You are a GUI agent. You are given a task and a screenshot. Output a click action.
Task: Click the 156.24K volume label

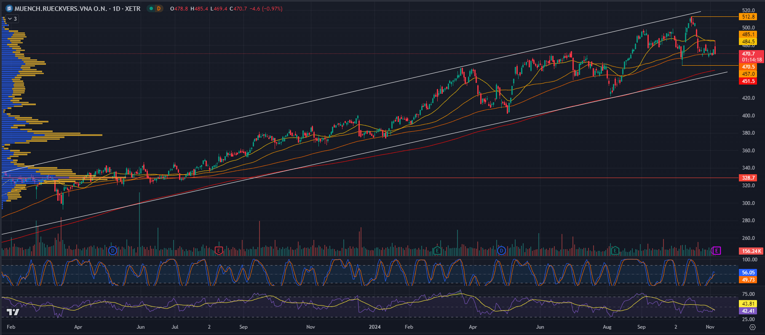pyautogui.click(x=752, y=251)
